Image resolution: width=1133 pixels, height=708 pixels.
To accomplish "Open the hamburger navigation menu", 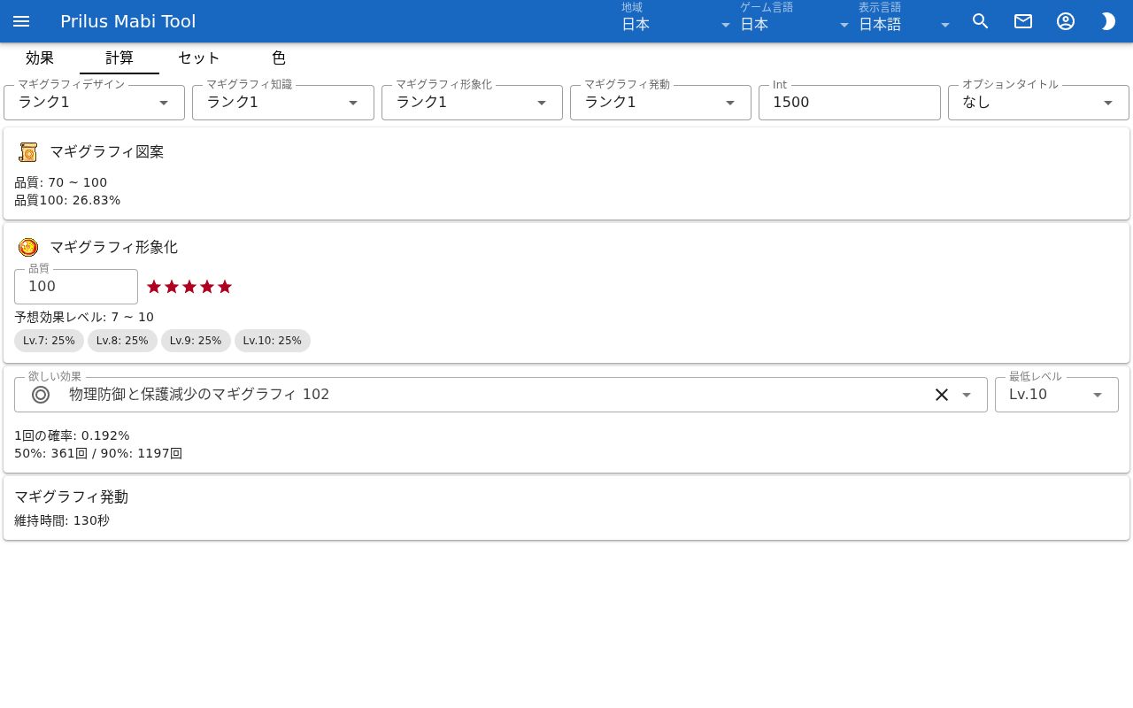I will click(21, 21).
